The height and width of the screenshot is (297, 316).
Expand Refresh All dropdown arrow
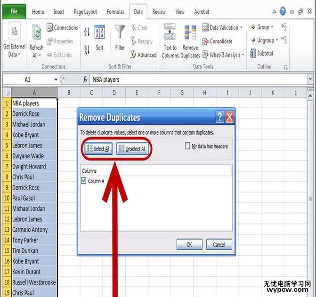click(x=40, y=55)
